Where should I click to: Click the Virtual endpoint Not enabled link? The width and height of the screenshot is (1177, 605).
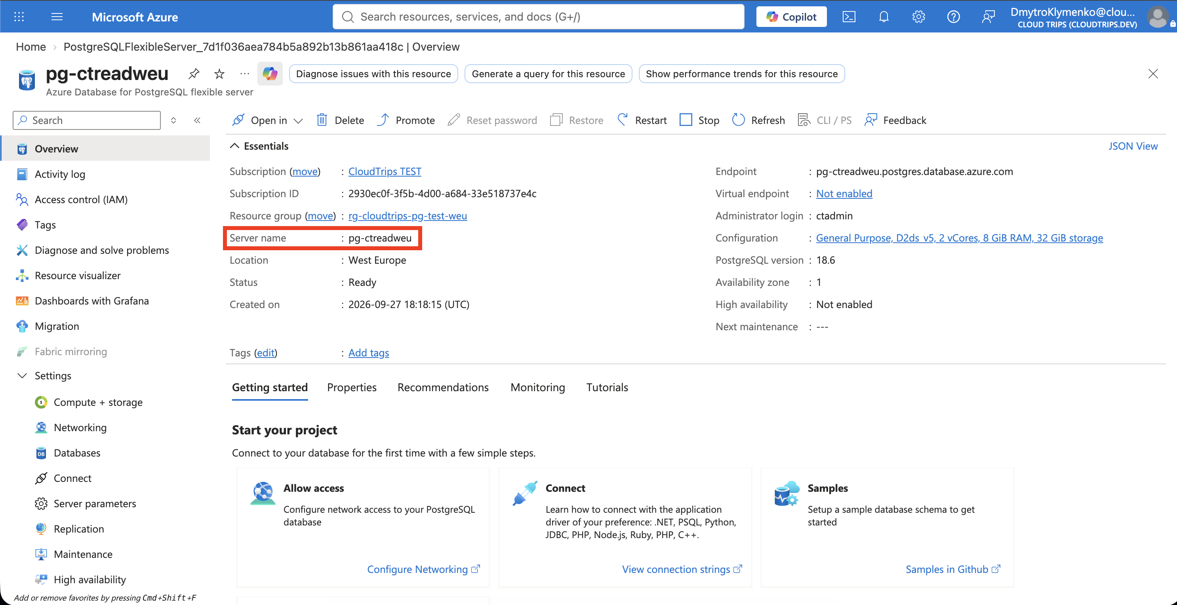click(844, 193)
